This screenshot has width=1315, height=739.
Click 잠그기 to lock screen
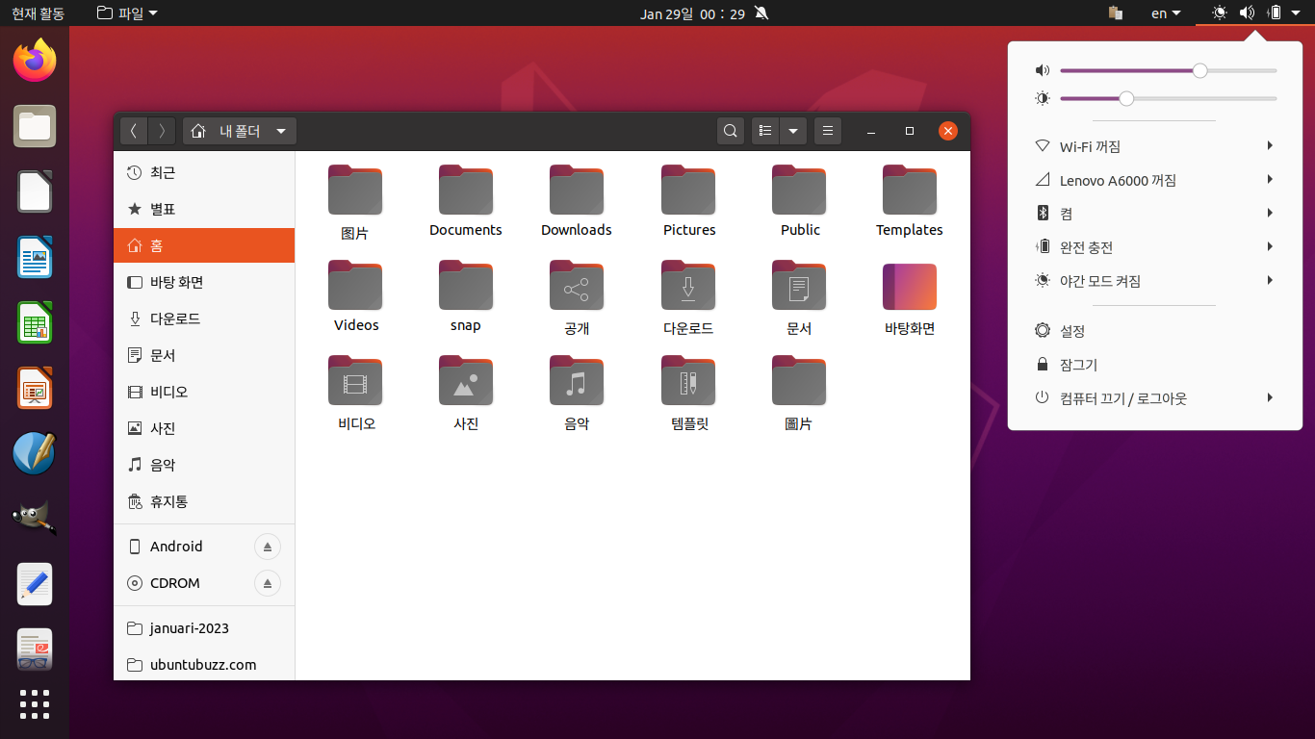click(x=1154, y=365)
